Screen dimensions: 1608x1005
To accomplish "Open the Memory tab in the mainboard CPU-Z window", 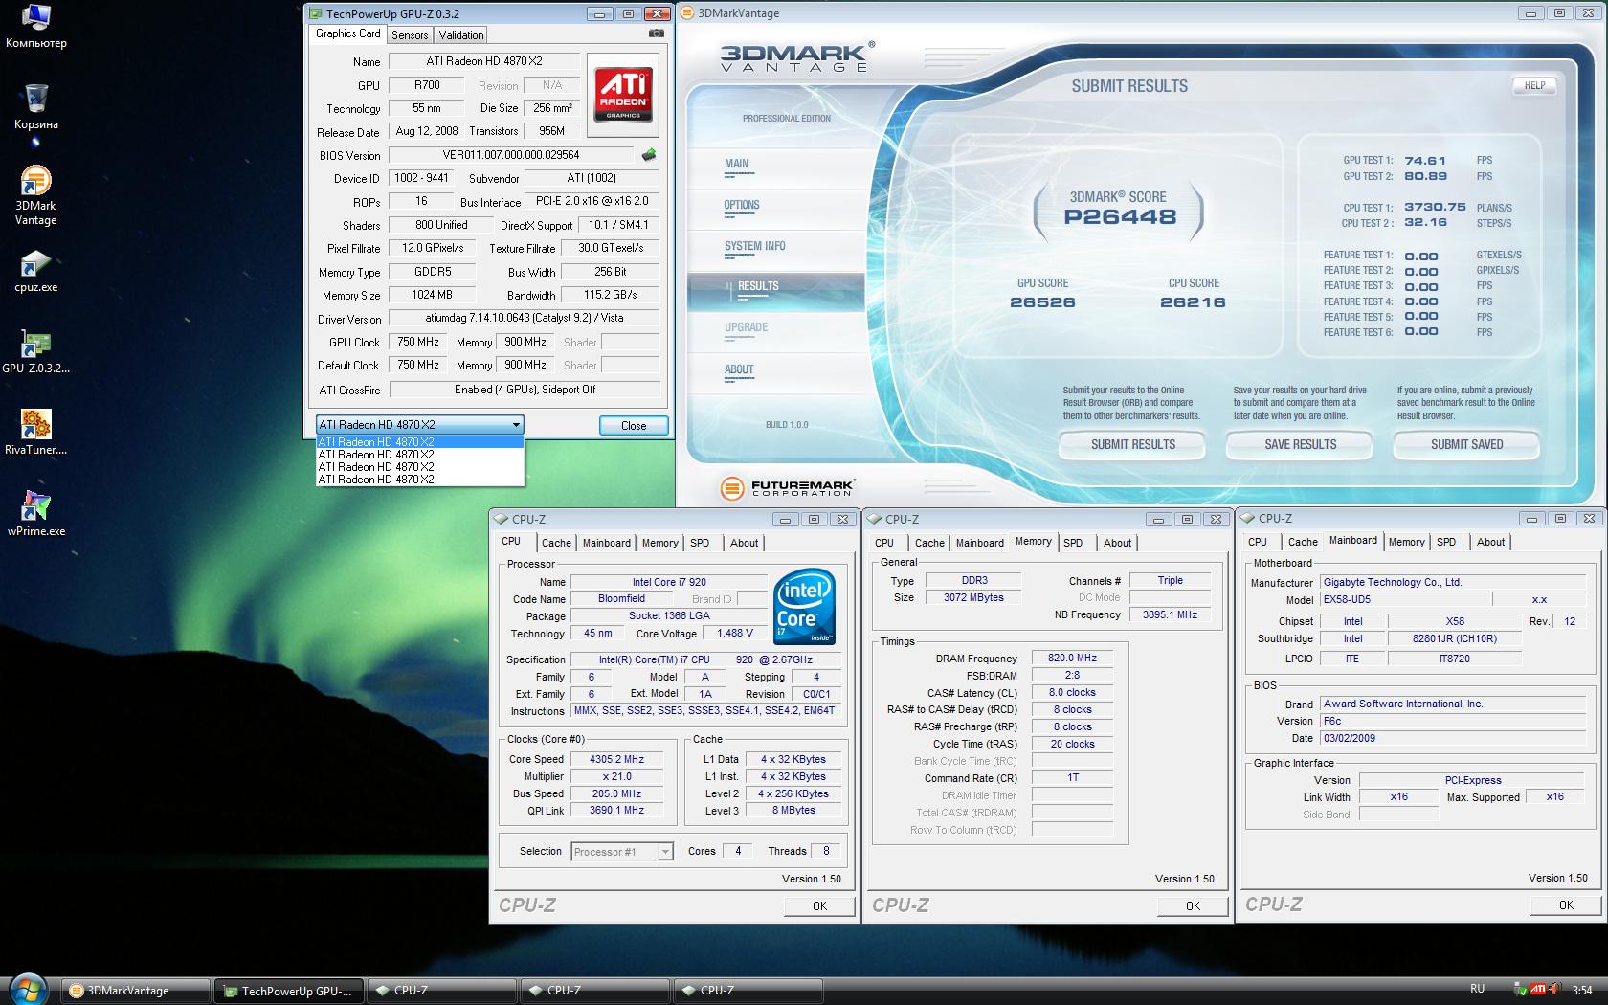I will coord(1406,542).
